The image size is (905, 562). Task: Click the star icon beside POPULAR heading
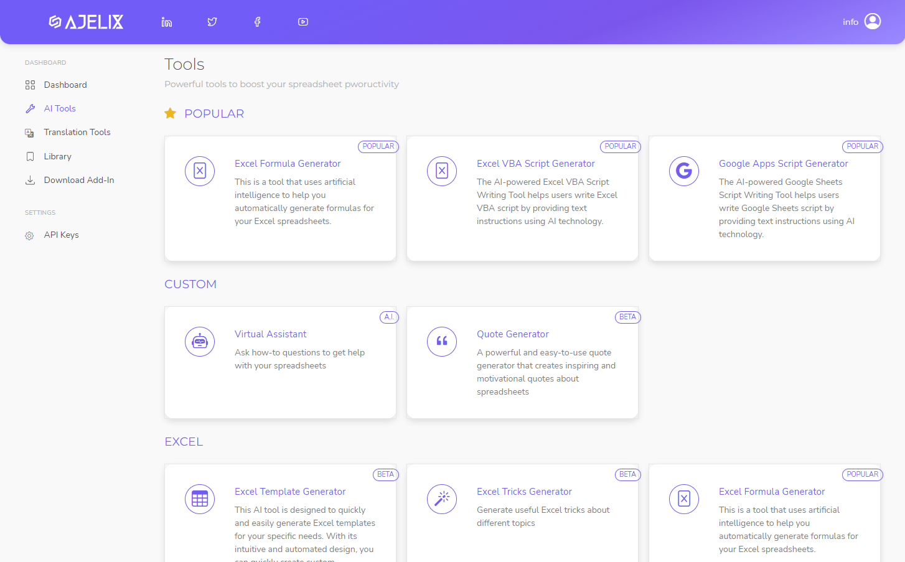[x=170, y=113]
